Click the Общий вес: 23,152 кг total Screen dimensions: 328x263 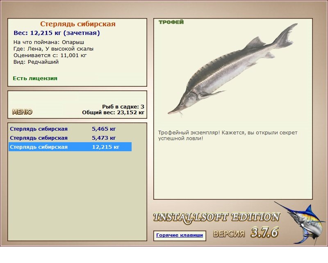[x=113, y=113]
